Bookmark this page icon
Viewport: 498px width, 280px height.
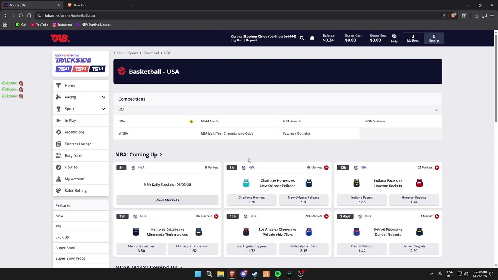pos(29,16)
